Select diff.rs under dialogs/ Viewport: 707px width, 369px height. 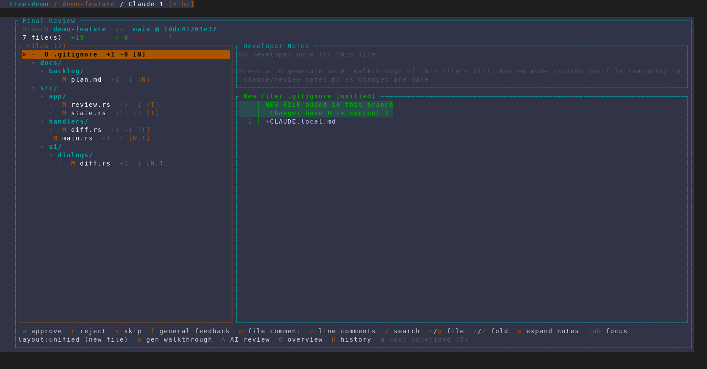point(95,163)
